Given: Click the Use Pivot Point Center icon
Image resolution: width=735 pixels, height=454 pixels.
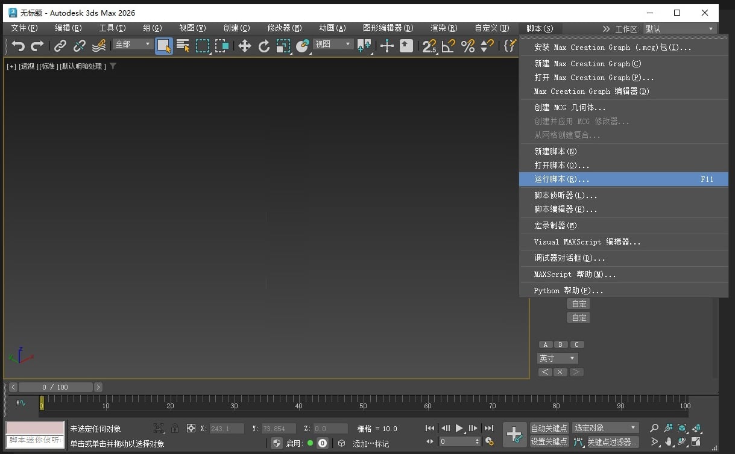Looking at the screenshot, I should (364, 46).
